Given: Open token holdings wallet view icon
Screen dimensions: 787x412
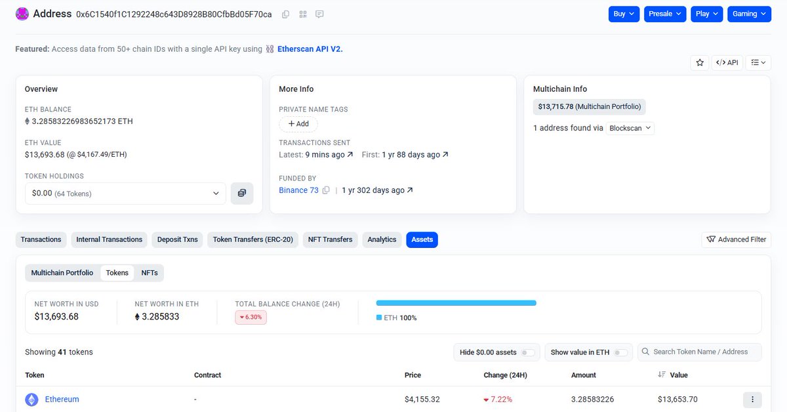Looking at the screenshot, I should (242, 194).
